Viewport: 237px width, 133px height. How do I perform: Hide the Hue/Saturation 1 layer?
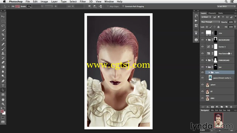point(202,53)
